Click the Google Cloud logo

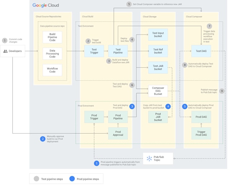click(46, 5)
